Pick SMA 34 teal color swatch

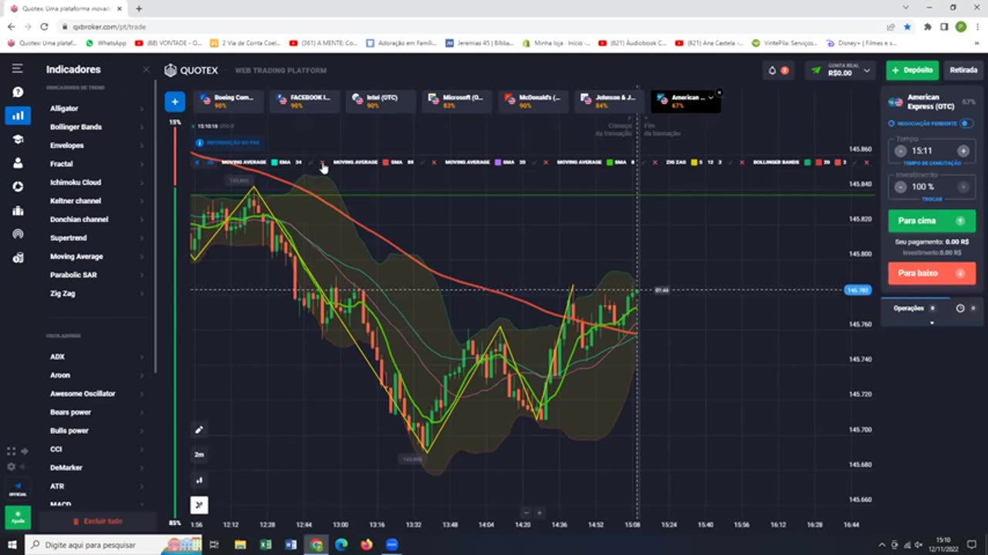click(x=274, y=163)
